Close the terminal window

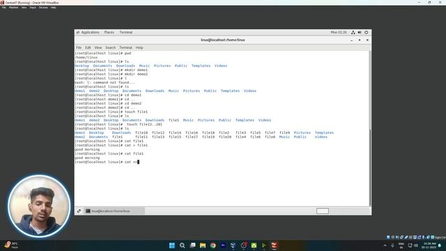tap(367, 40)
